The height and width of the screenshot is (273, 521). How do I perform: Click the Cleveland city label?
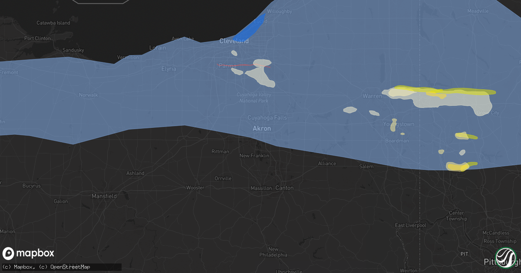click(234, 41)
